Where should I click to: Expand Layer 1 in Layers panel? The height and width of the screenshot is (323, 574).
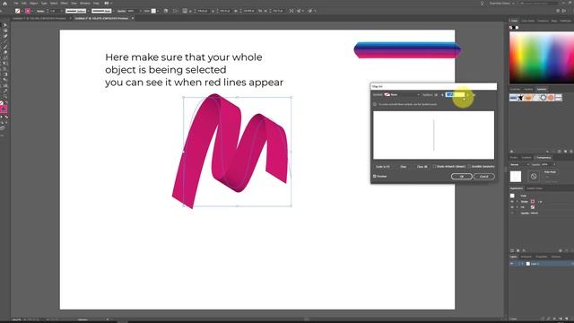pyautogui.click(x=522, y=264)
